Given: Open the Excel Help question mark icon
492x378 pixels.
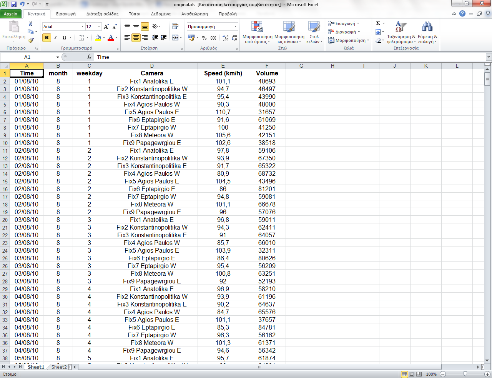Looking at the screenshot, I should click(x=462, y=13).
